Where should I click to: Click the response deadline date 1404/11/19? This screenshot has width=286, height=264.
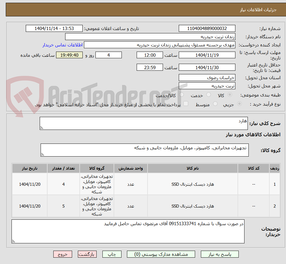(x=207, y=55)
